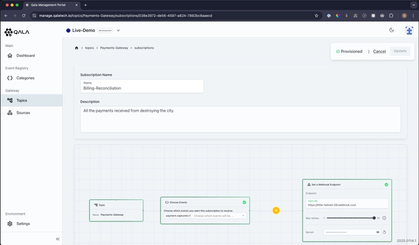
Task: Click the home breadcrumb icon
Action: [77, 48]
